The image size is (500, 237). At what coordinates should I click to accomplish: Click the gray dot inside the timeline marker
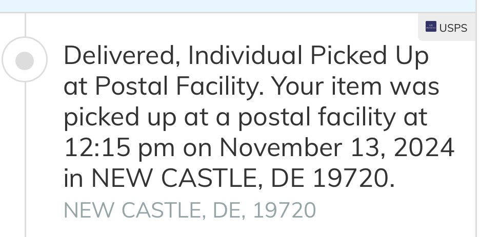pos(25,61)
